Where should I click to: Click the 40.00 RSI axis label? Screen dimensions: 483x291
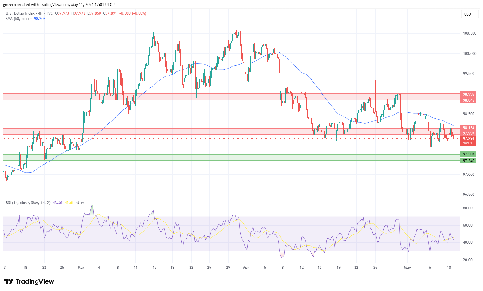tap(468, 242)
